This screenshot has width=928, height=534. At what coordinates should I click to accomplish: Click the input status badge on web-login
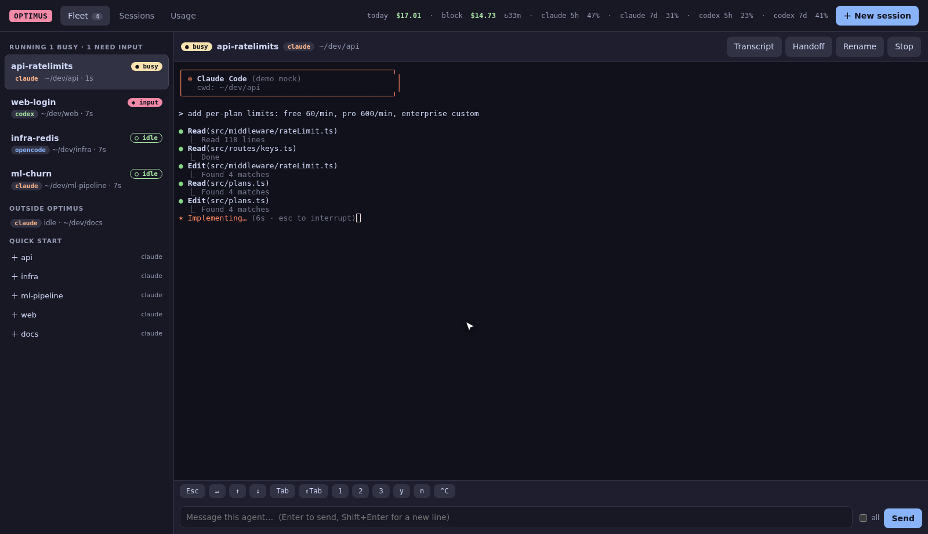[145, 102]
